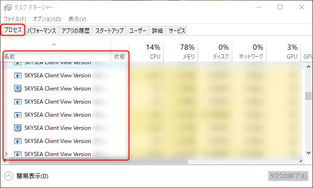
Task: Open the 表示(V) menu
Action: pos(77,19)
